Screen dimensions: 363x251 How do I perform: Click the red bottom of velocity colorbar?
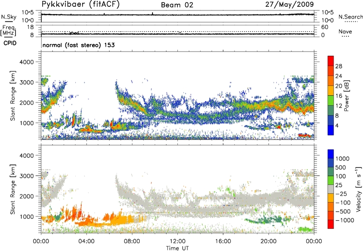click(x=331, y=224)
